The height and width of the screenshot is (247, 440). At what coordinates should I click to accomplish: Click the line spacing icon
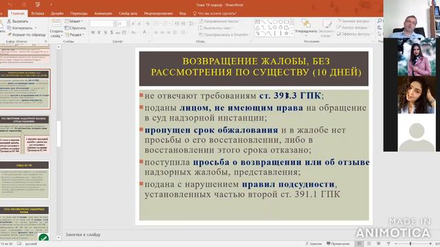click(x=192, y=24)
